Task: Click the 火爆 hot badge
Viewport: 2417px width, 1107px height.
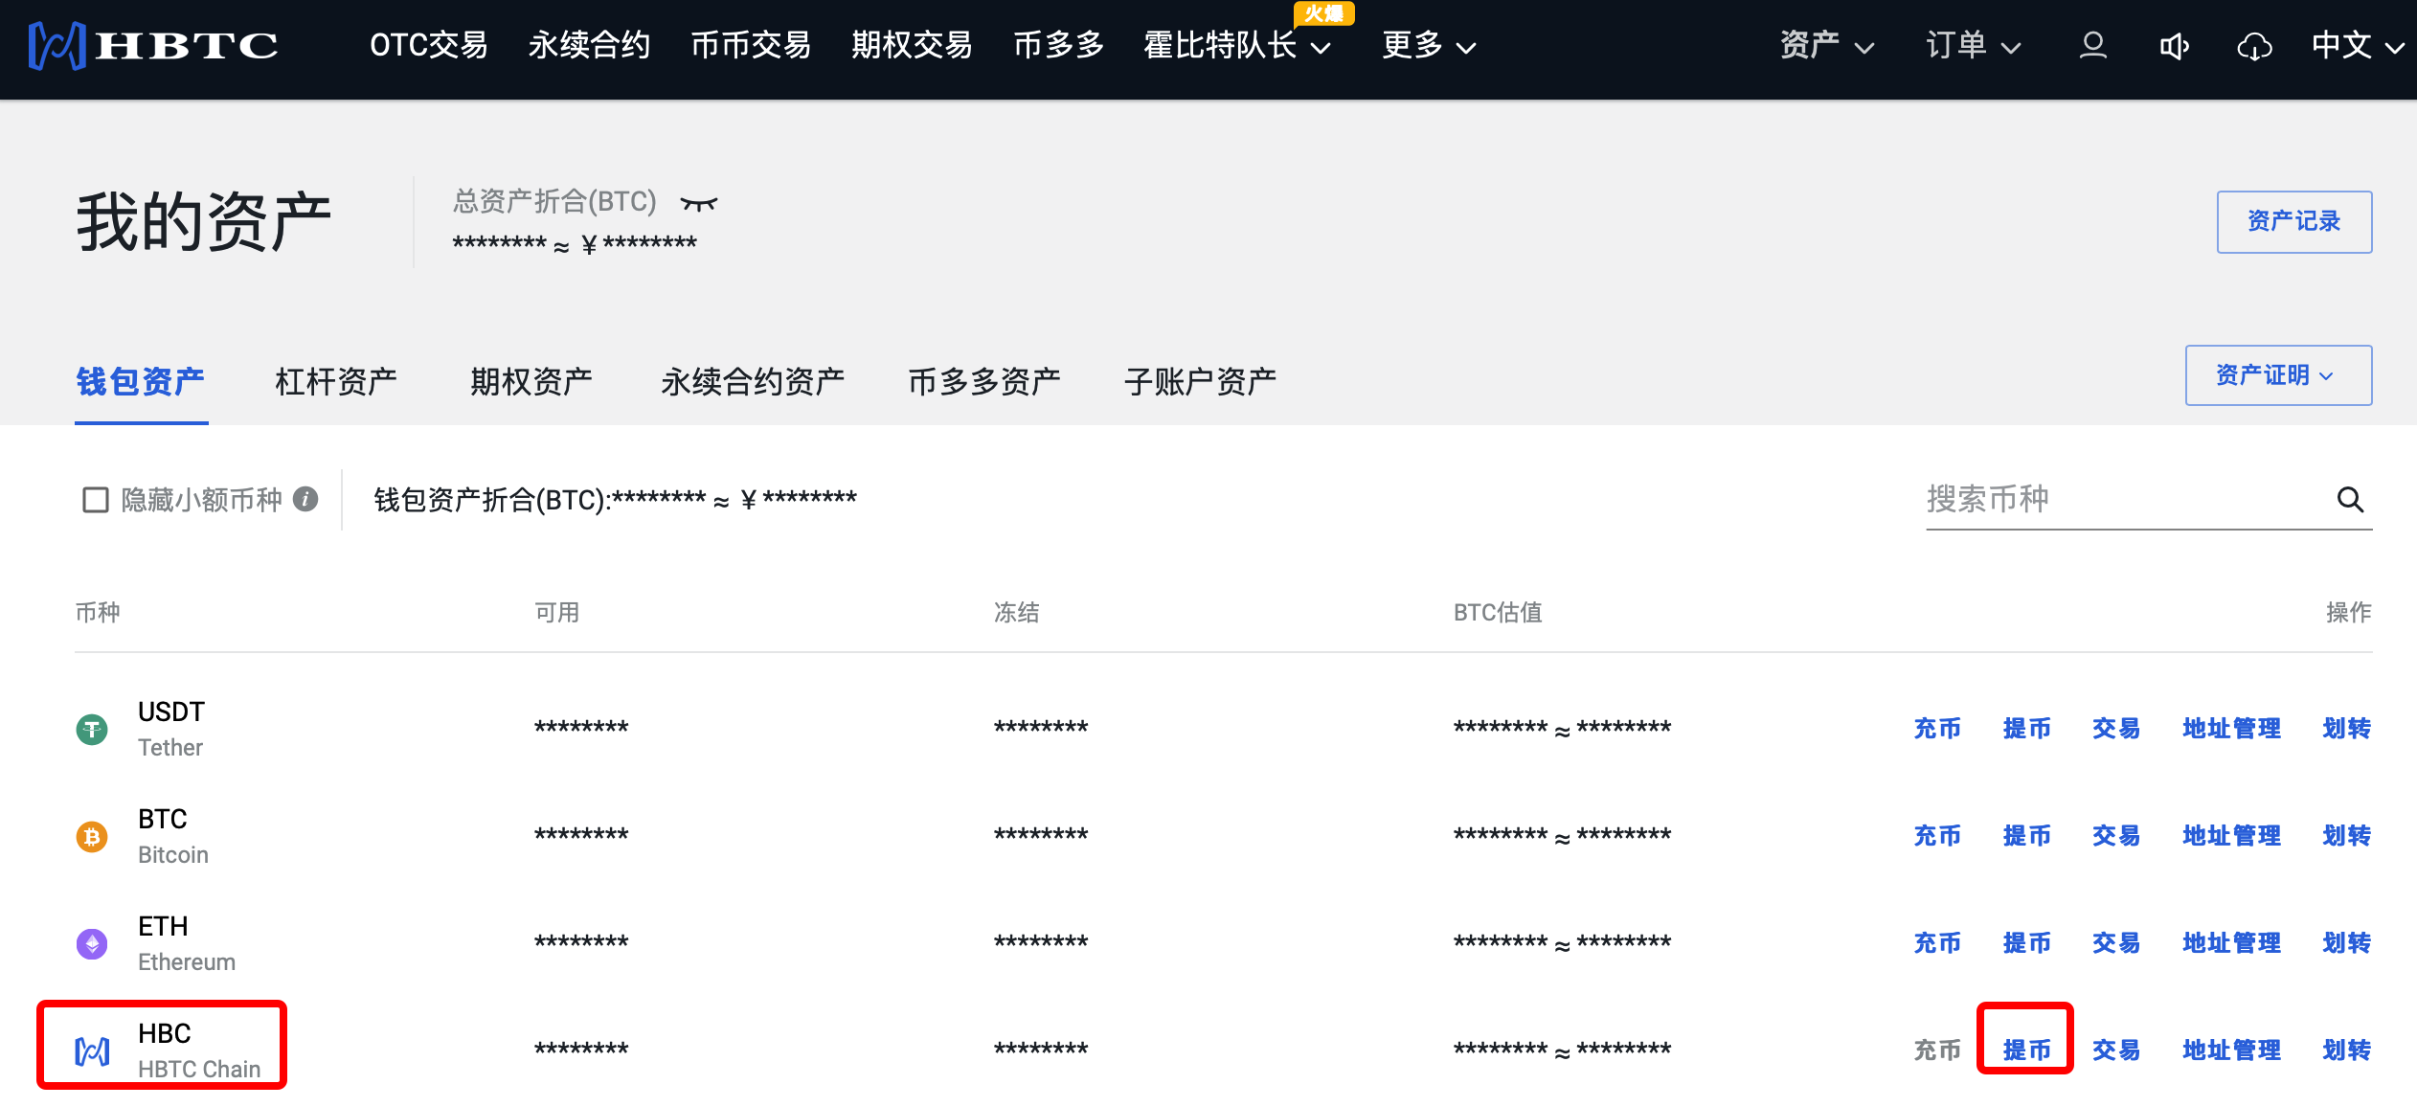Action: [x=1323, y=13]
